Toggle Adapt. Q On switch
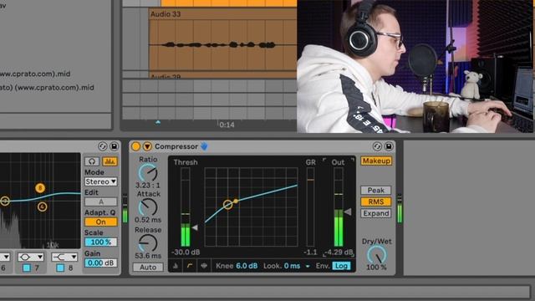Viewport: 535px width, 301px height. pyautogui.click(x=100, y=222)
